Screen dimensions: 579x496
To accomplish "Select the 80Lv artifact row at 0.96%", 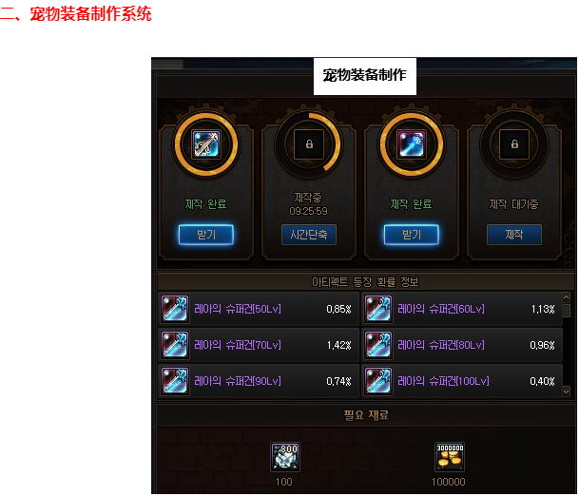I will (461, 345).
